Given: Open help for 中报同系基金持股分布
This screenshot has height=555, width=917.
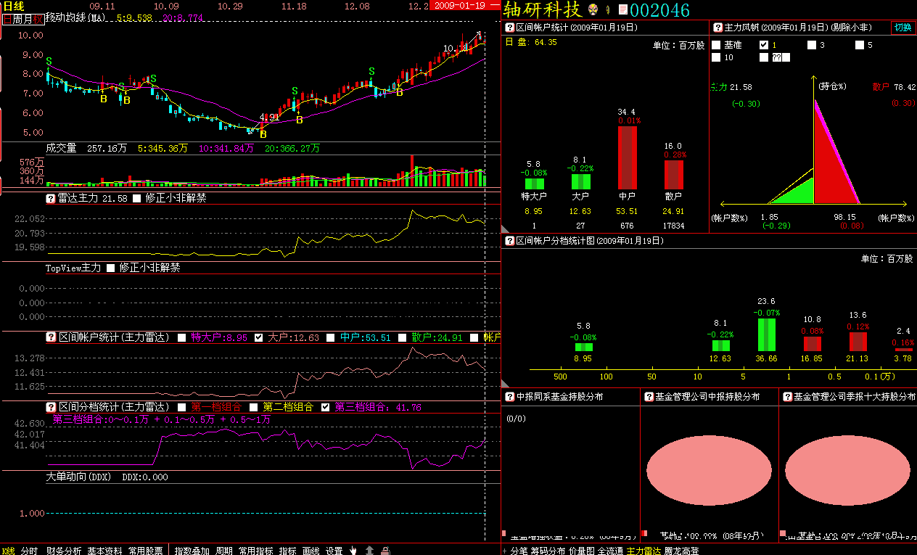Looking at the screenshot, I should [x=509, y=397].
